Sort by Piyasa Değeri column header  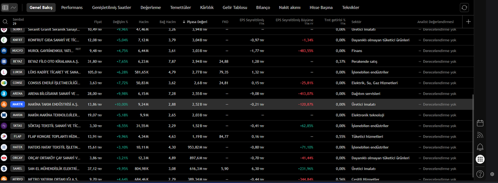tap(195, 21)
